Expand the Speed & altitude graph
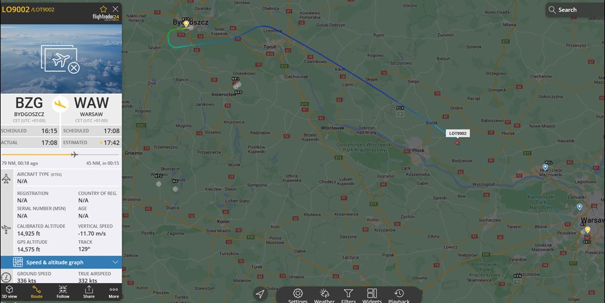This screenshot has width=605, height=303. coord(61,262)
